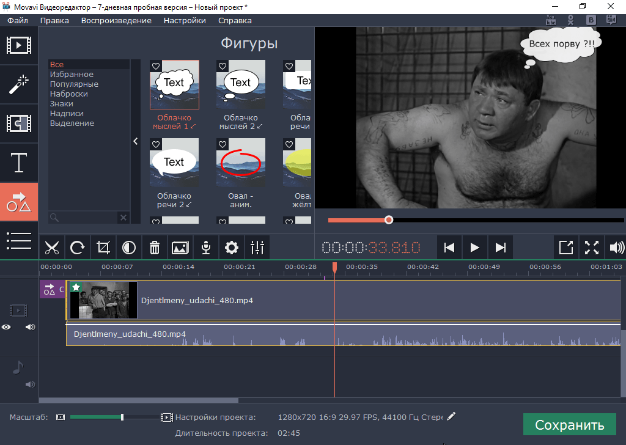Play the video preview
This screenshot has height=445, width=626.
(474, 248)
